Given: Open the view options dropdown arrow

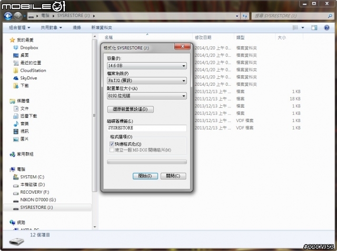Looking at the screenshot, I should pos(303,27).
